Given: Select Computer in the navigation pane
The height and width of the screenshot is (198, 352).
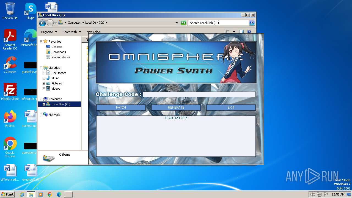Looking at the screenshot, I should point(55,99).
